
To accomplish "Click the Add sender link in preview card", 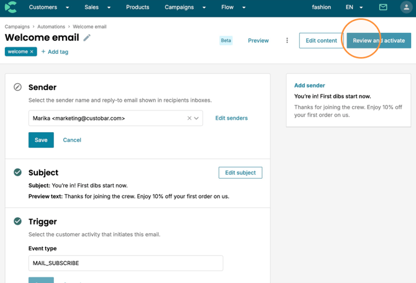I will [x=309, y=86].
